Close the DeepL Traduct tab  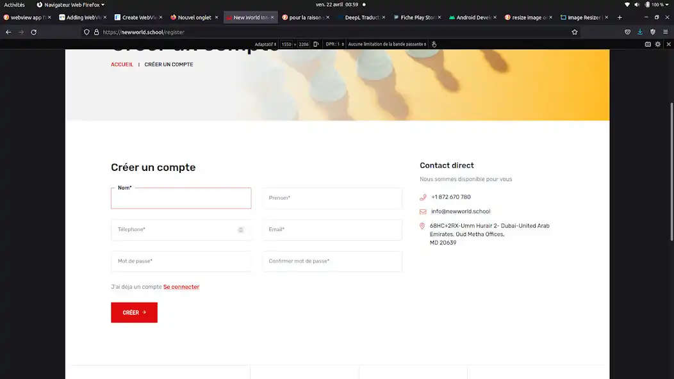coord(383,18)
